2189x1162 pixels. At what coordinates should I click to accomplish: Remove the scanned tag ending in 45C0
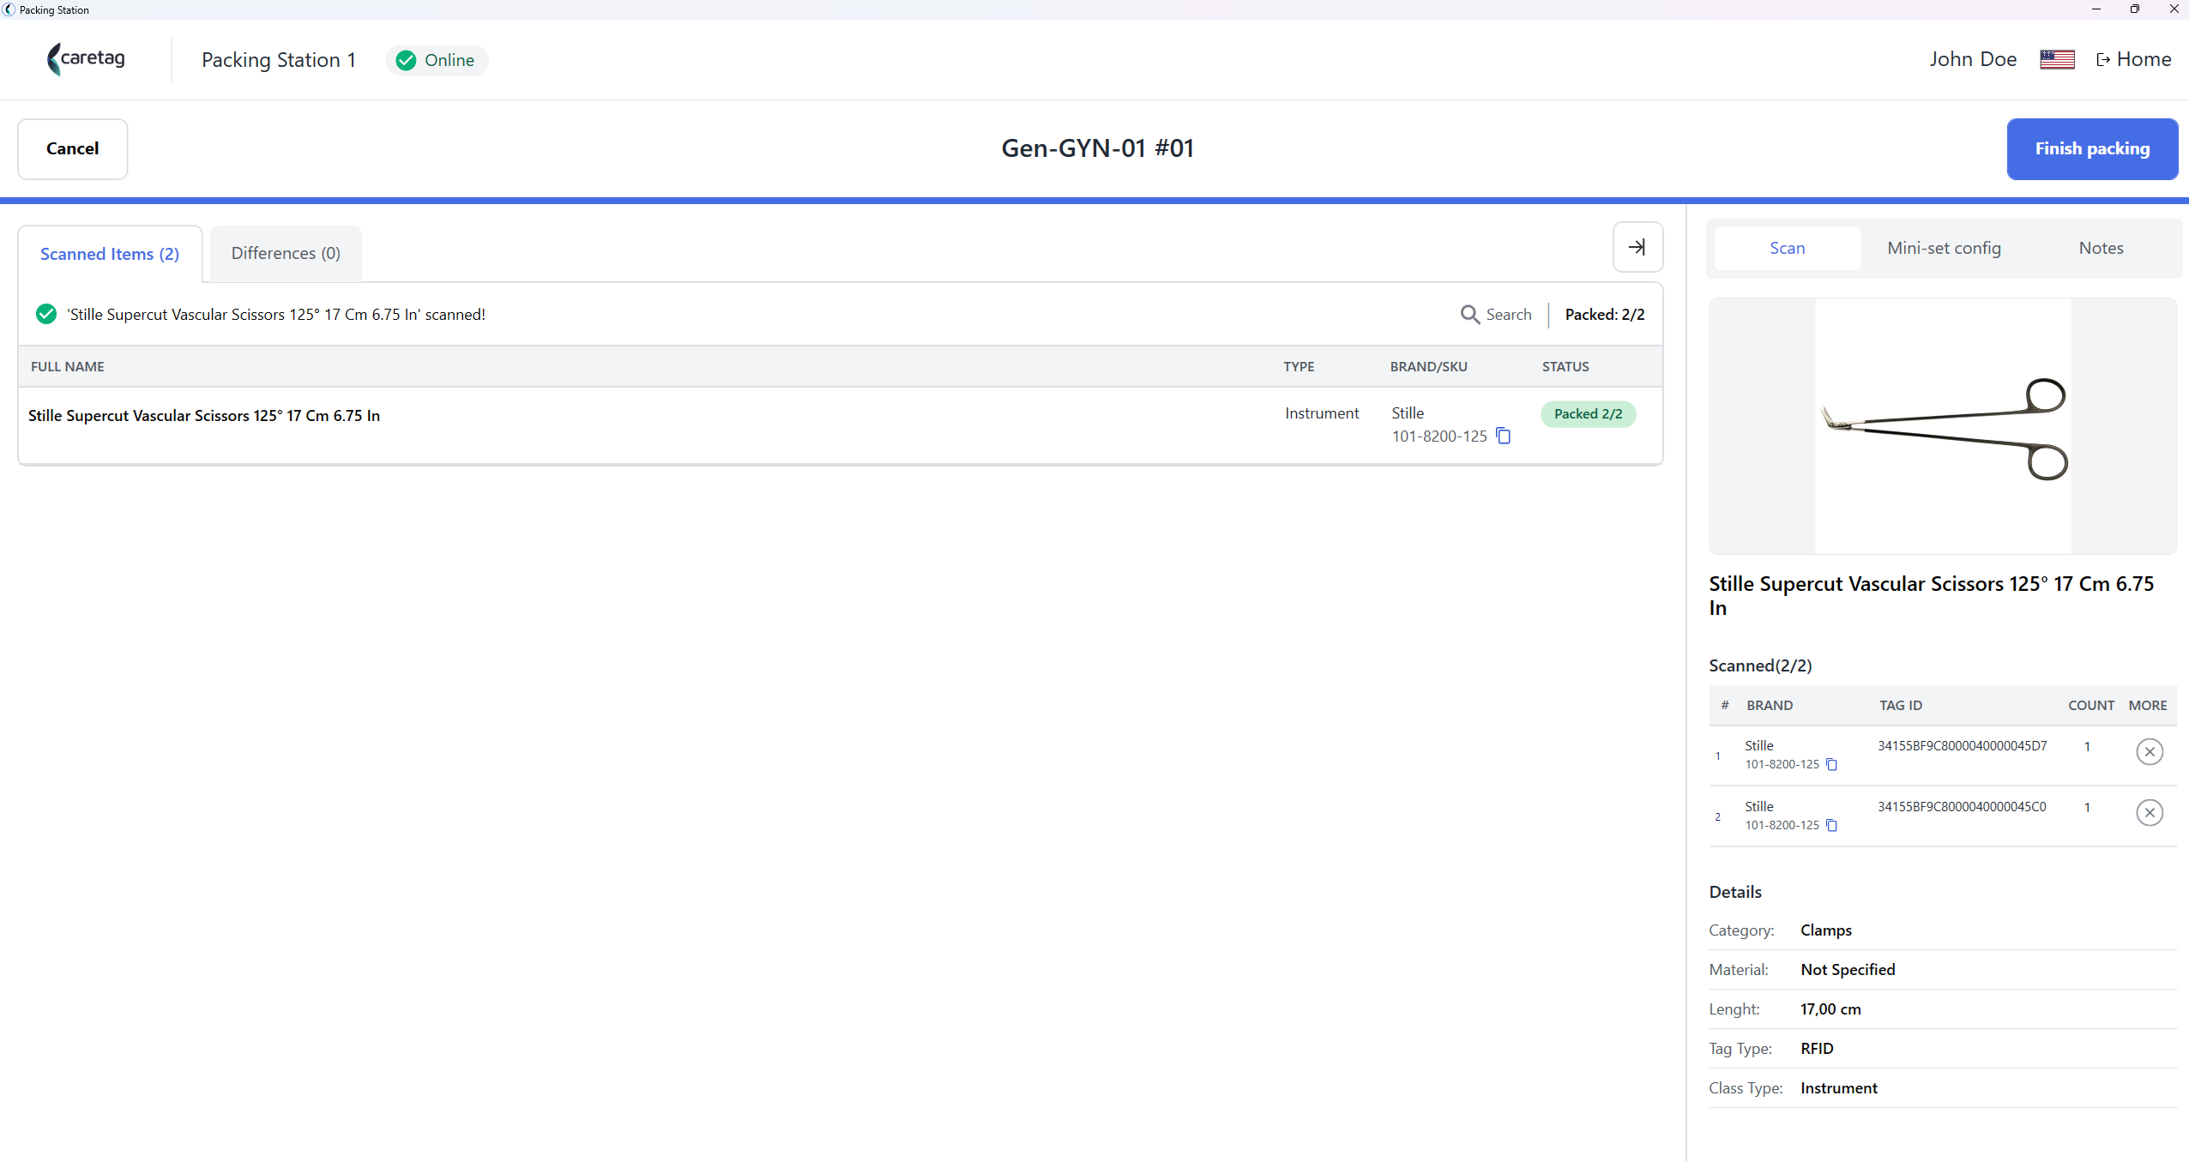tap(2149, 813)
